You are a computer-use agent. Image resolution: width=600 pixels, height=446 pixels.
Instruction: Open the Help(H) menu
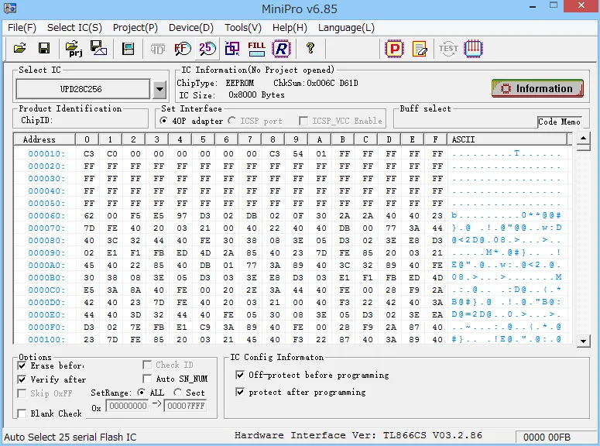(x=290, y=28)
